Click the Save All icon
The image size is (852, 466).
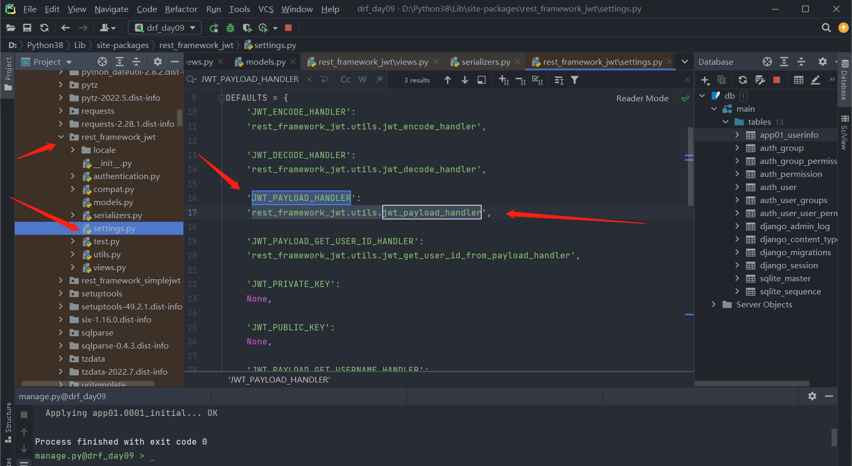click(27, 28)
